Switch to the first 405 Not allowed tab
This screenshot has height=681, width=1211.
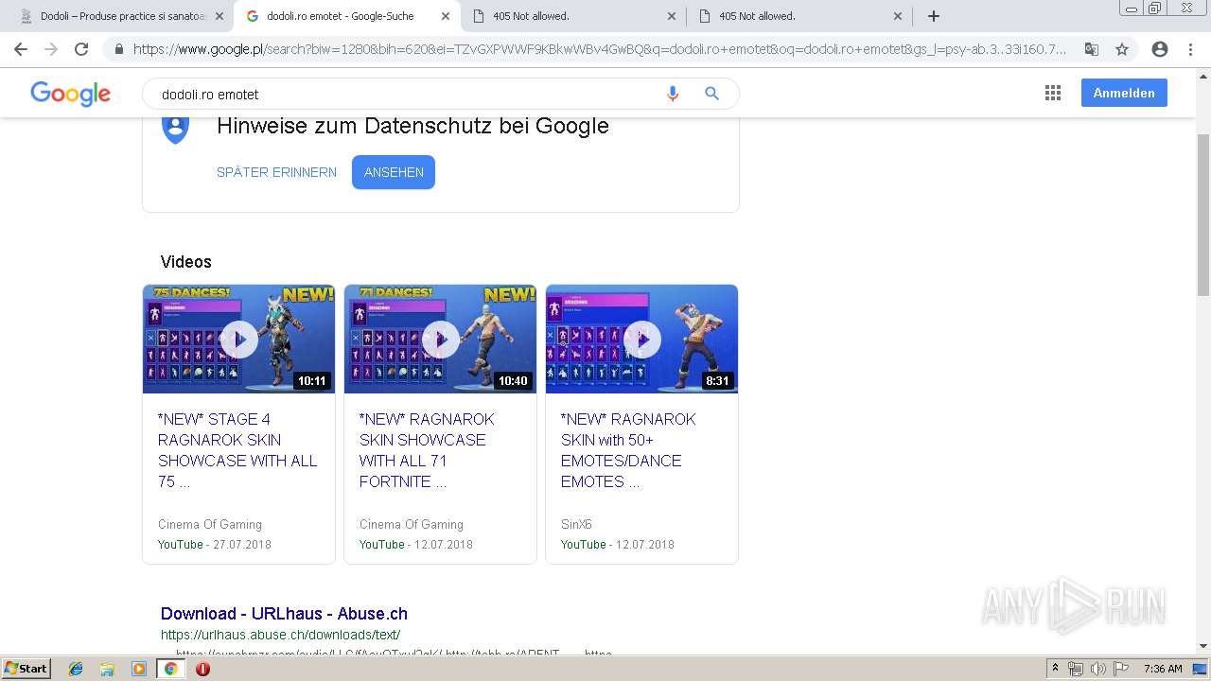(574, 16)
